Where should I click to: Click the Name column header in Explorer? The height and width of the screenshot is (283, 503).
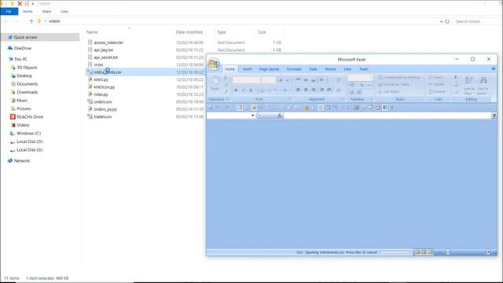[x=92, y=32]
